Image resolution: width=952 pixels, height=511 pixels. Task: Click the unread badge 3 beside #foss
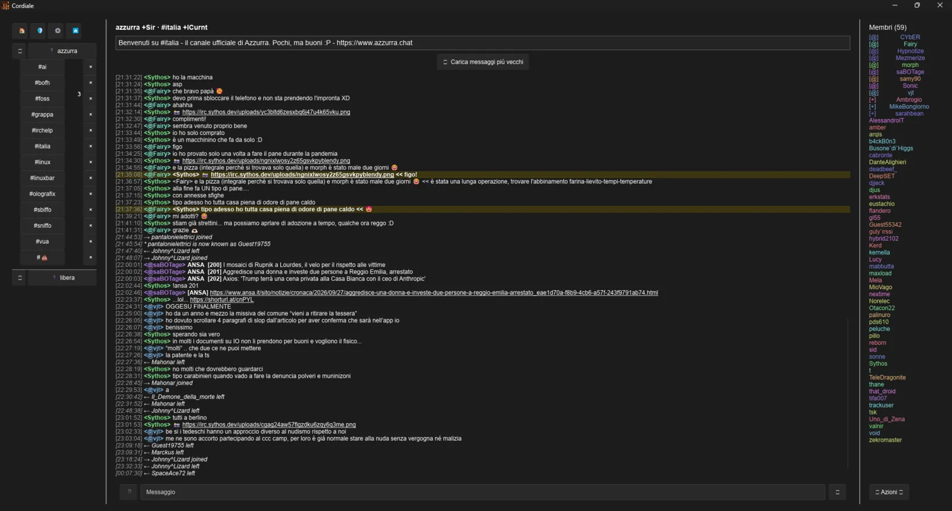[x=79, y=94]
